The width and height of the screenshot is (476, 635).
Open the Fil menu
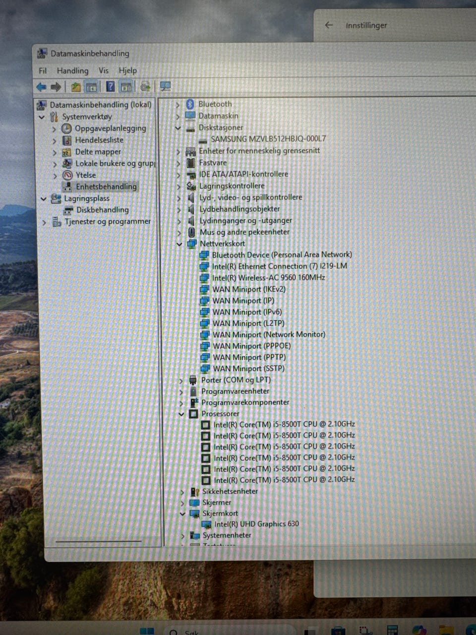(x=43, y=70)
